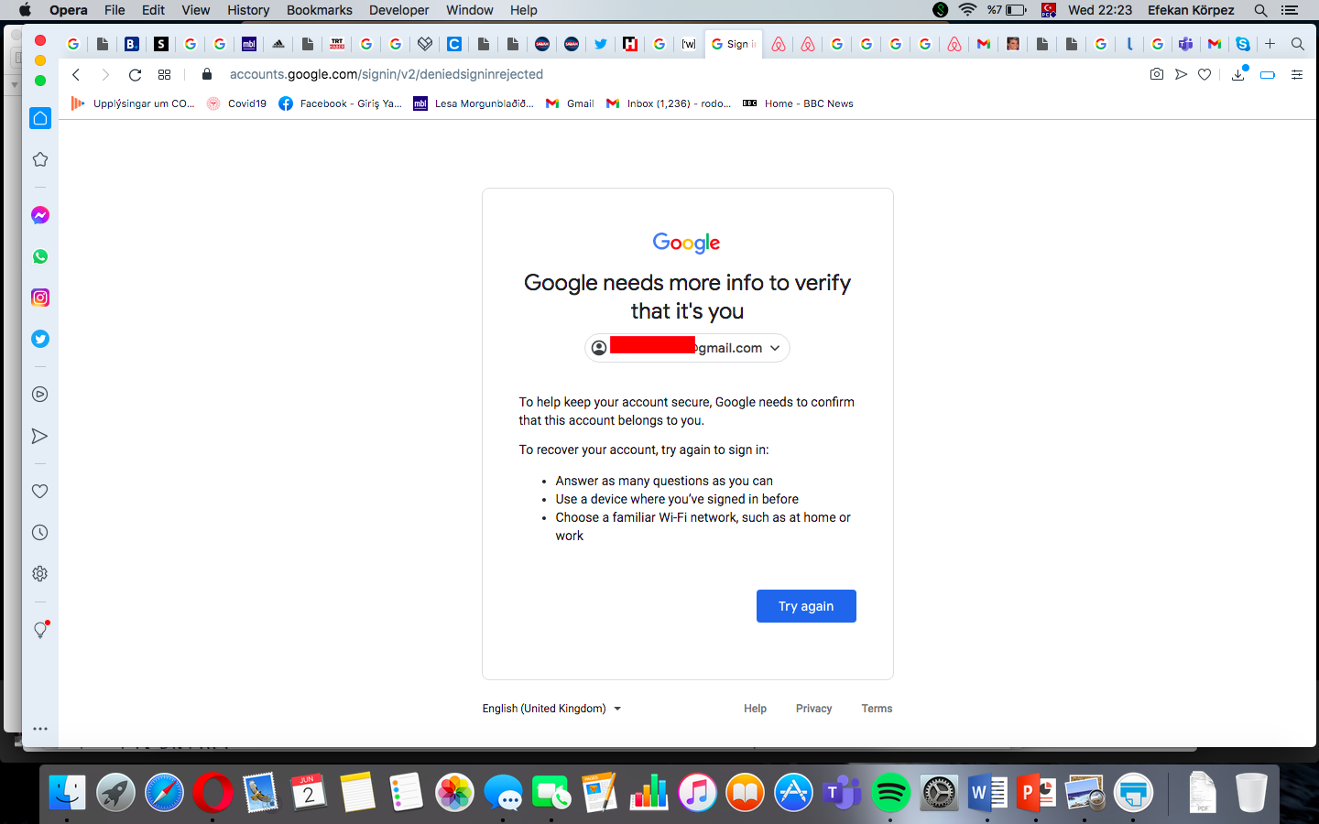Open Spotify from the Dock
Viewport: 1319px width, 824px height.
(890, 793)
